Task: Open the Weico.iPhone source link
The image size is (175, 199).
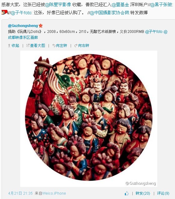Action: click(54, 193)
